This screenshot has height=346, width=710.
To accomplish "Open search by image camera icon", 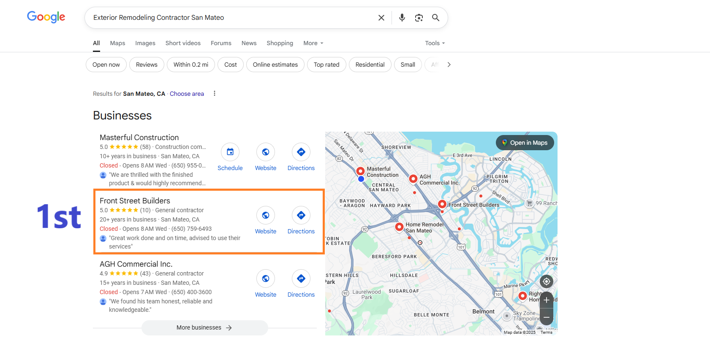I will click(x=419, y=18).
